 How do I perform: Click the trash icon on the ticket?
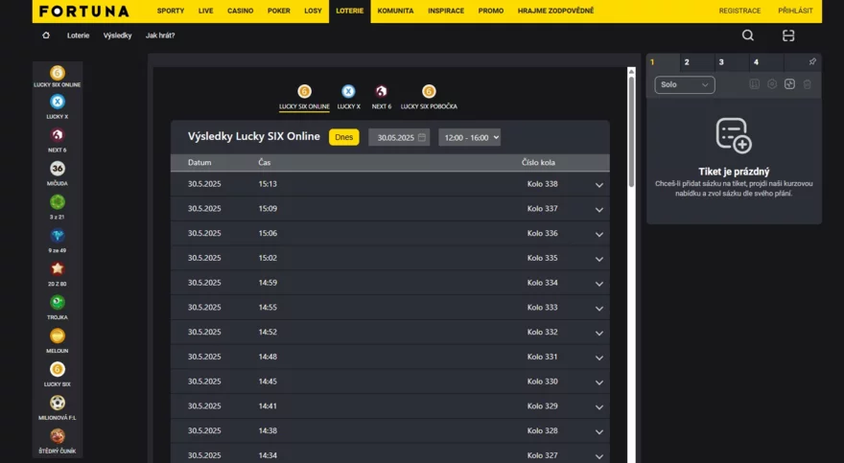[807, 84]
